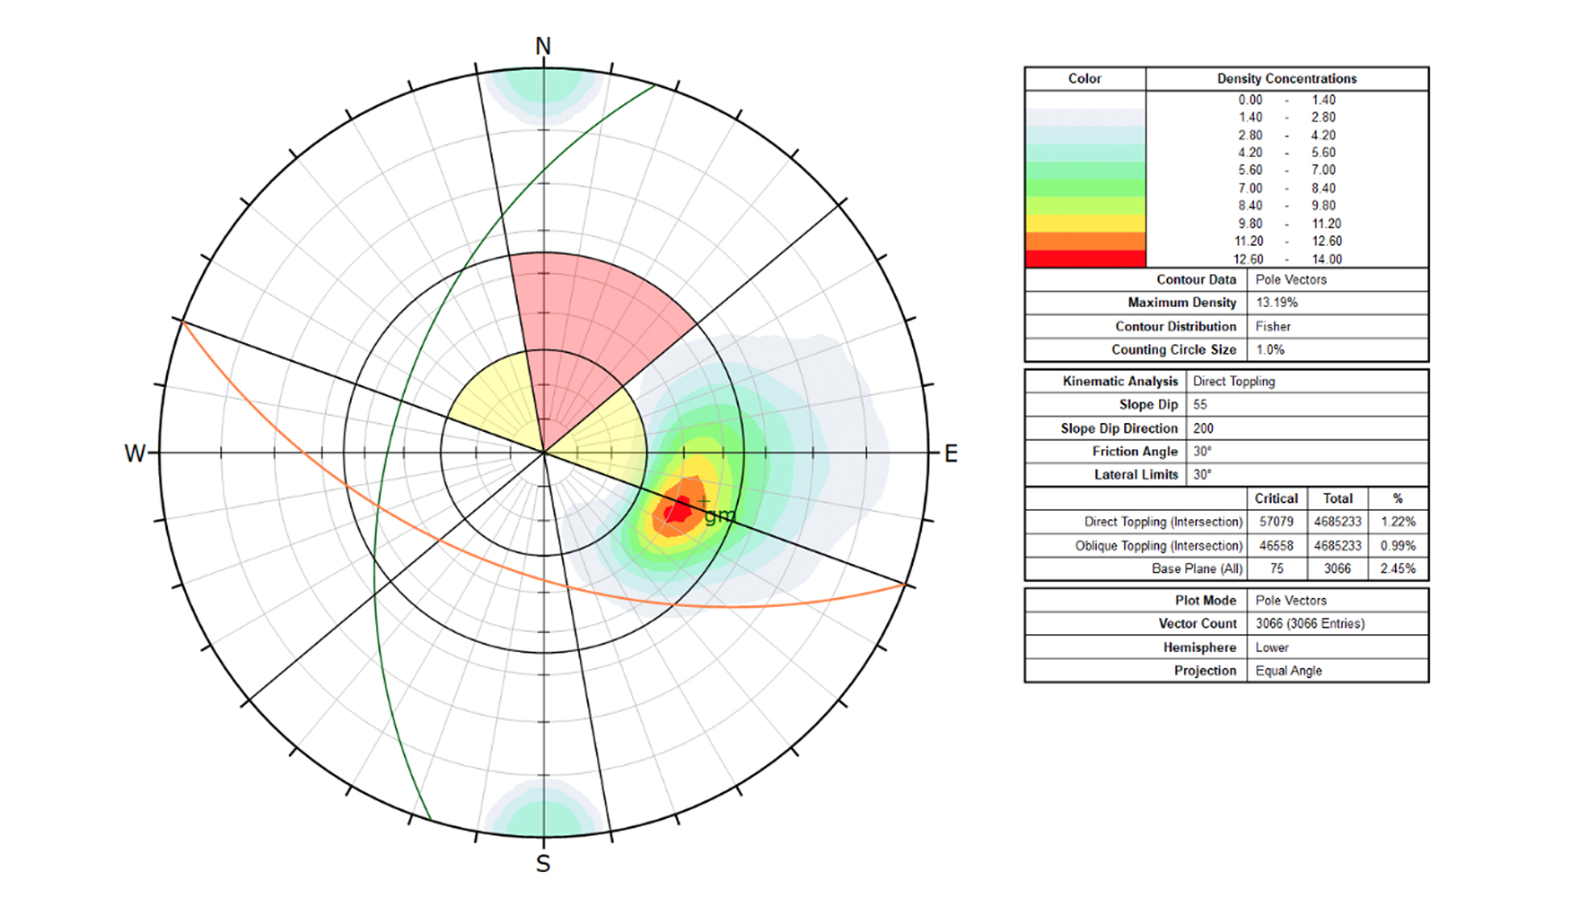Select the Slope Dip Direction value 200

(1203, 428)
